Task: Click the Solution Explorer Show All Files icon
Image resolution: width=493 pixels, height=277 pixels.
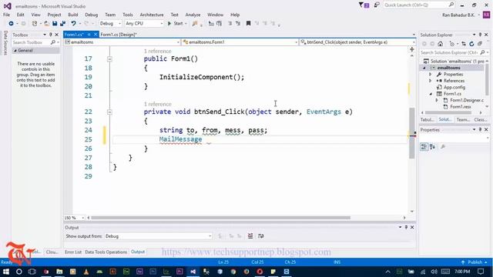Action: pos(480,44)
